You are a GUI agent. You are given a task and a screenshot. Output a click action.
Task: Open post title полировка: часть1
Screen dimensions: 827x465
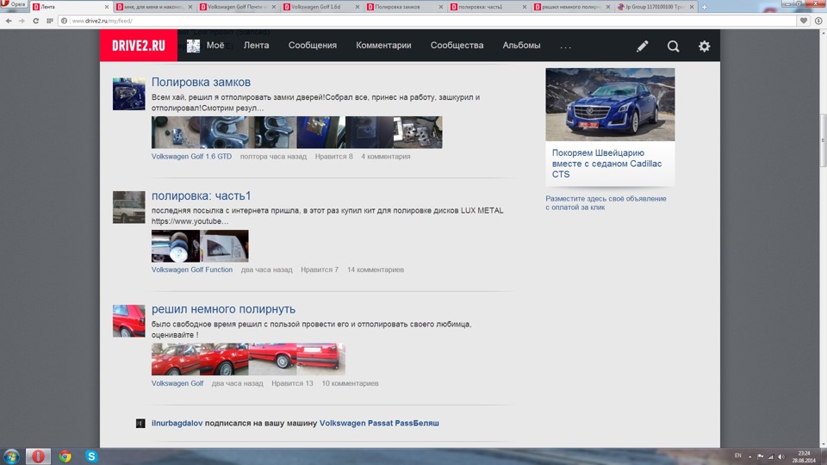tap(201, 195)
